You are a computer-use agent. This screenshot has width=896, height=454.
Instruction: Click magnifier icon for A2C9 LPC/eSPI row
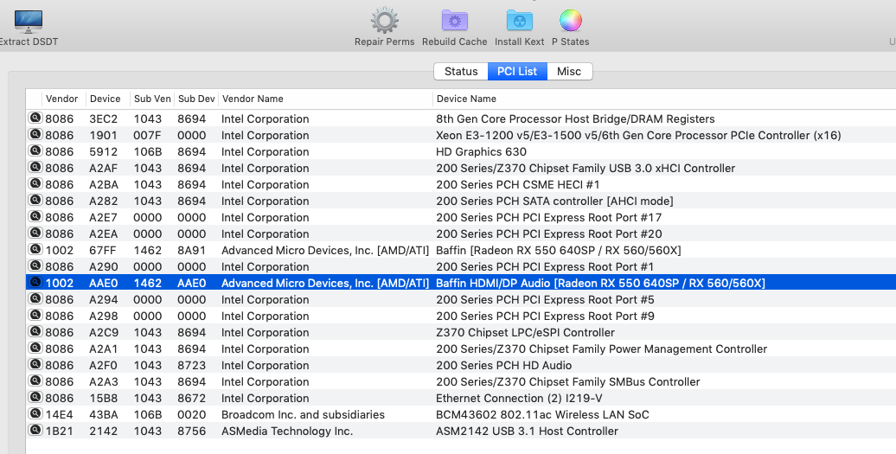[x=35, y=332]
